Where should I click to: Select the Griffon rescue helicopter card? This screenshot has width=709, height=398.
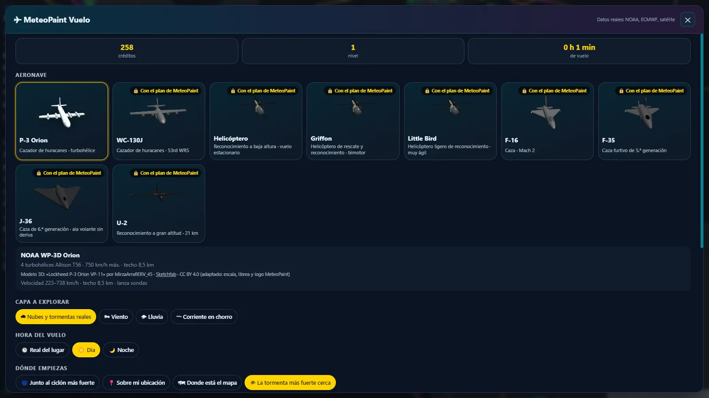[353, 121]
